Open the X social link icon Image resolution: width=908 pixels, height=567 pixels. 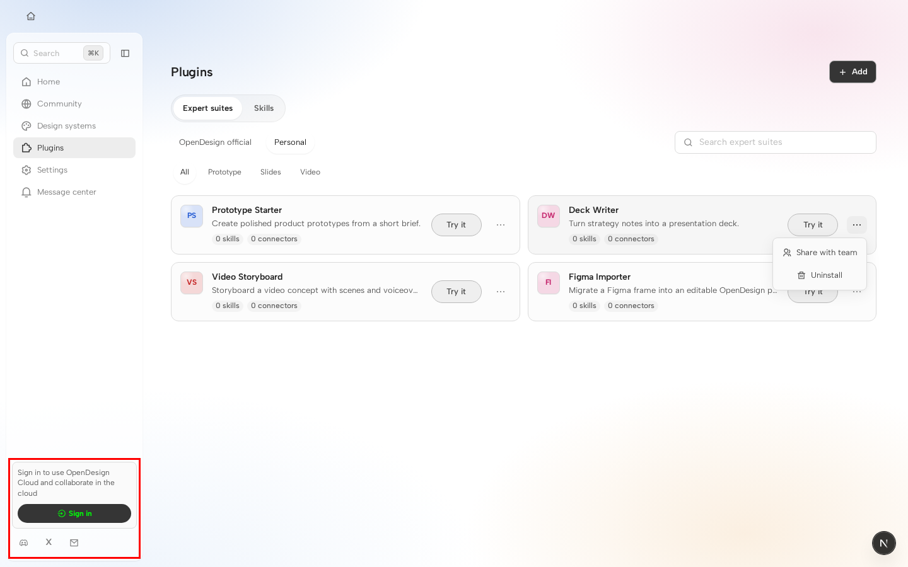[x=49, y=542]
